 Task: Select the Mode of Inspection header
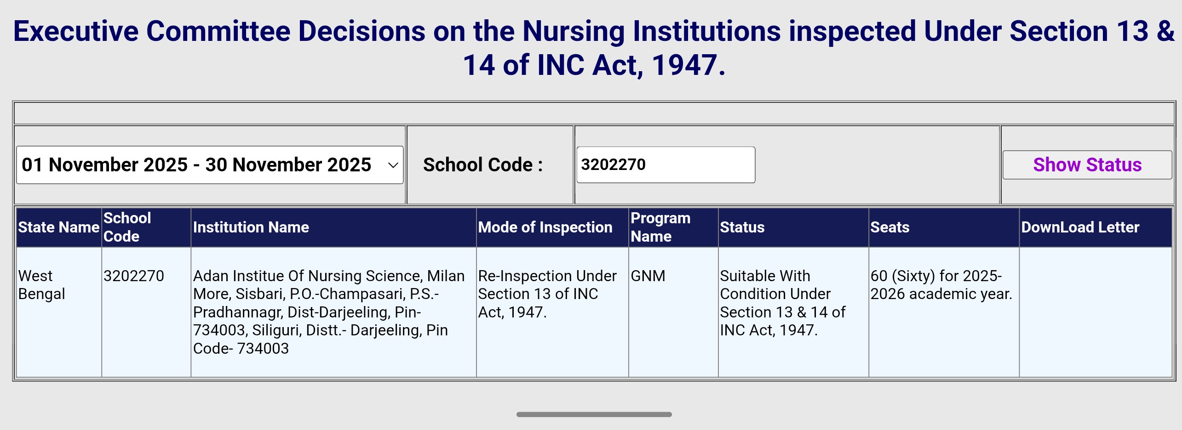point(545,227)
